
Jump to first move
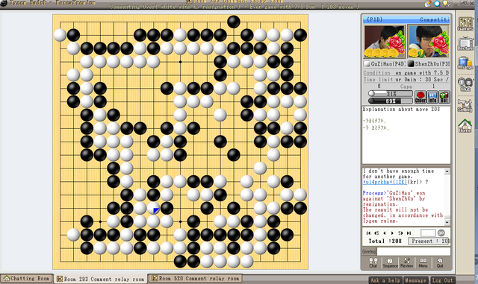coord(368,233)
